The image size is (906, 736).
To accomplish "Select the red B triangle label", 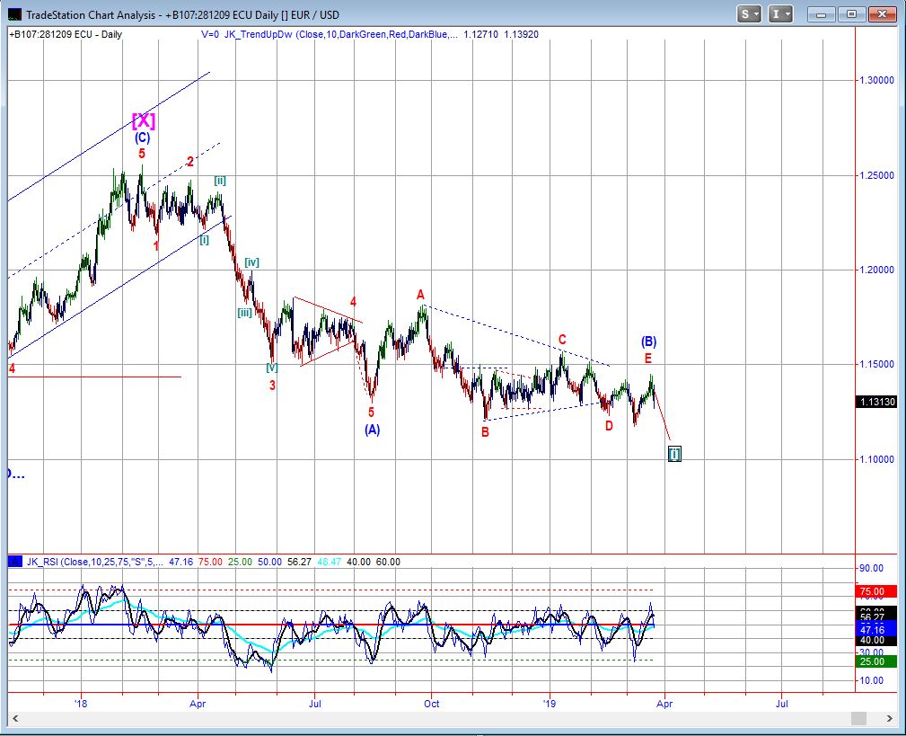I will click(486, 432).
